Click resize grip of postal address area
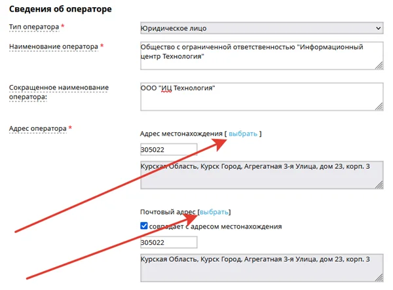This screenshot has height=290, width=393. (x=379, y=278)
